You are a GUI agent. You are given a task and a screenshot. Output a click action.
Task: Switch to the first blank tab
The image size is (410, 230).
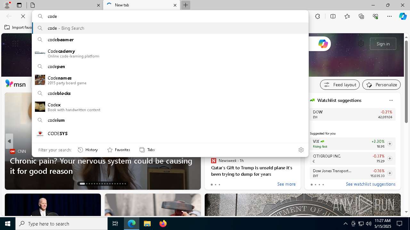pos(64,5)
